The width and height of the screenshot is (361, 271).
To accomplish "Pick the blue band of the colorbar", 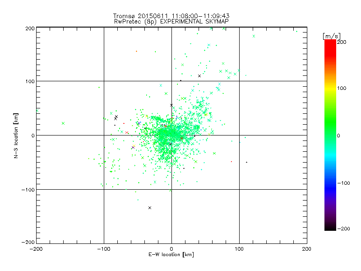I will 330,188.
